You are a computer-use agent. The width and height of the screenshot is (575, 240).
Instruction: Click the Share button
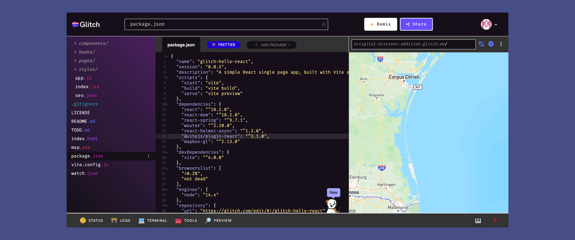(x=416, y=24)
